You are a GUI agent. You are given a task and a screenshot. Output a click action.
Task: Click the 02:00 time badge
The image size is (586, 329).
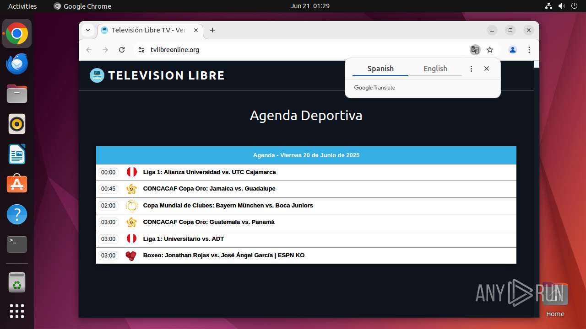pos(109,206)
